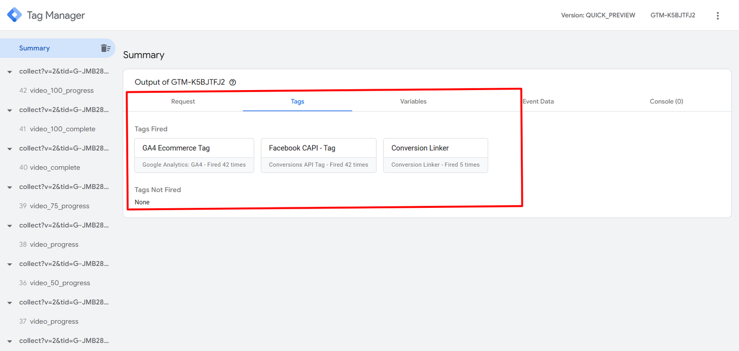The image size is (739, 351).
Task: Click the help icon next to GTM-K5BJTFJ2
Action: tap(233, 83)
